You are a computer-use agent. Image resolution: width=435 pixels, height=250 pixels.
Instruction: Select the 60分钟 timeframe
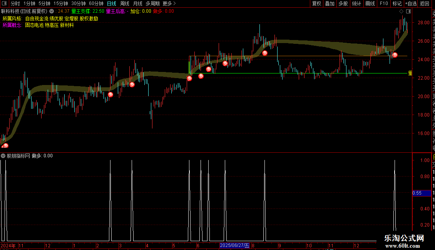click(96, 3)
